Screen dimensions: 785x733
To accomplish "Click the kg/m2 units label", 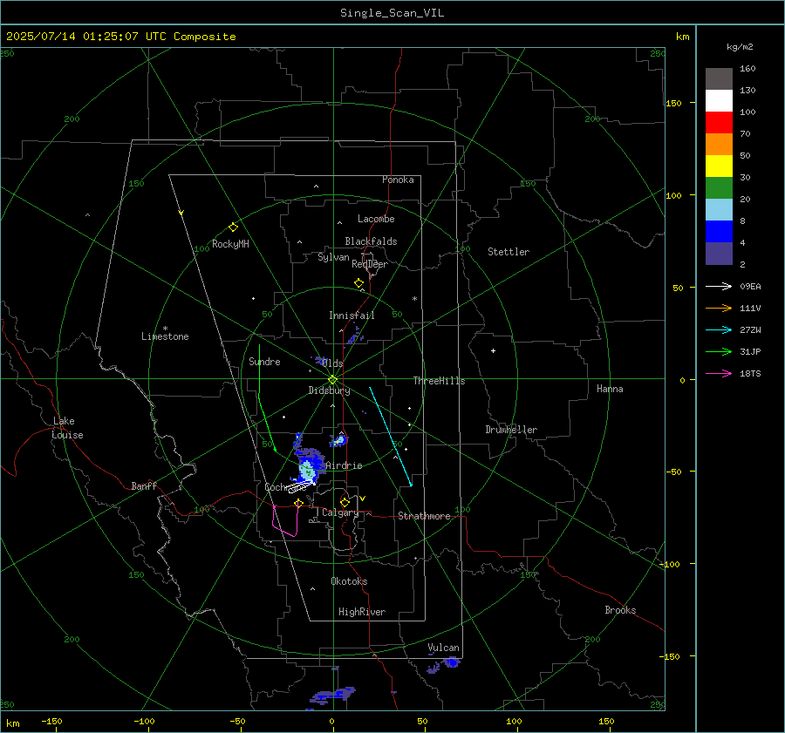I will pos(740,47).
